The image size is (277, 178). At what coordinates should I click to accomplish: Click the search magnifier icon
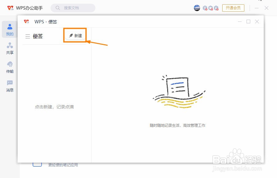(x=58, y=8)
